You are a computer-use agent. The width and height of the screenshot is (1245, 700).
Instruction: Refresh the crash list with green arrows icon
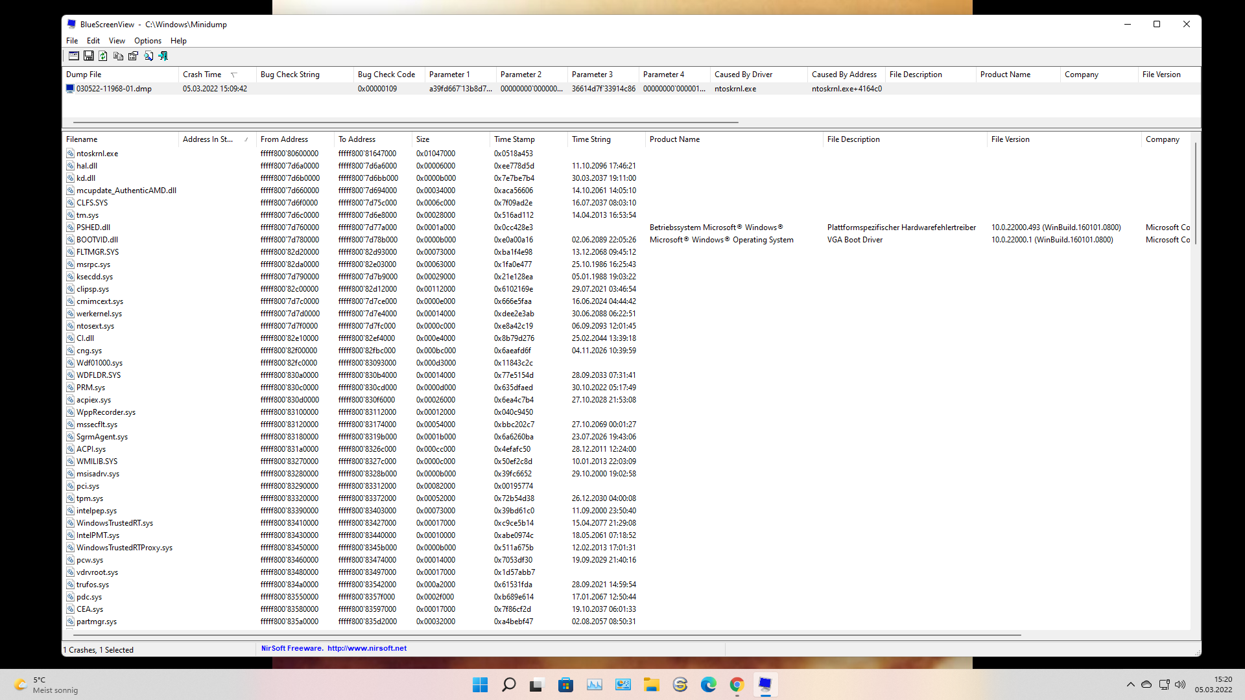[x=103, y=56]
